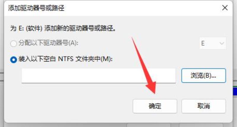Click the 为 E: (软件) 添加新的驱动器号或路径 description
Viewport: 237px width, 127px height.
coord(63,28)
